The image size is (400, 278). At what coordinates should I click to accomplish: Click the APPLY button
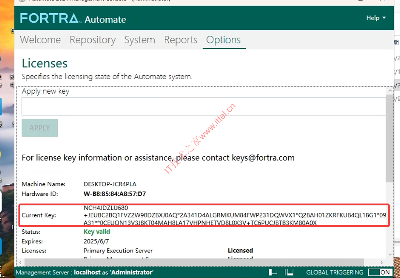[40, 128]
